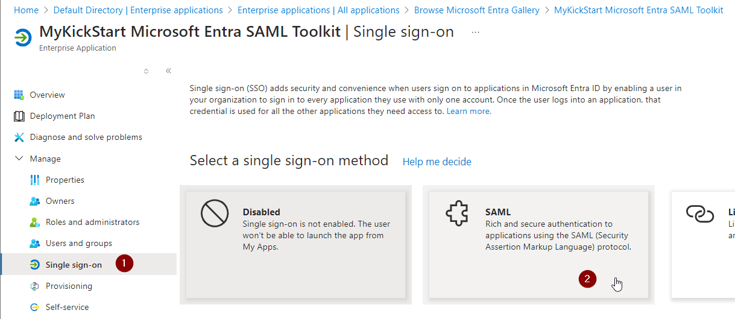Viewport: 735px width, 319px height.
Task: Open the Users and groups menu item
Action: [x=78, y=244]
